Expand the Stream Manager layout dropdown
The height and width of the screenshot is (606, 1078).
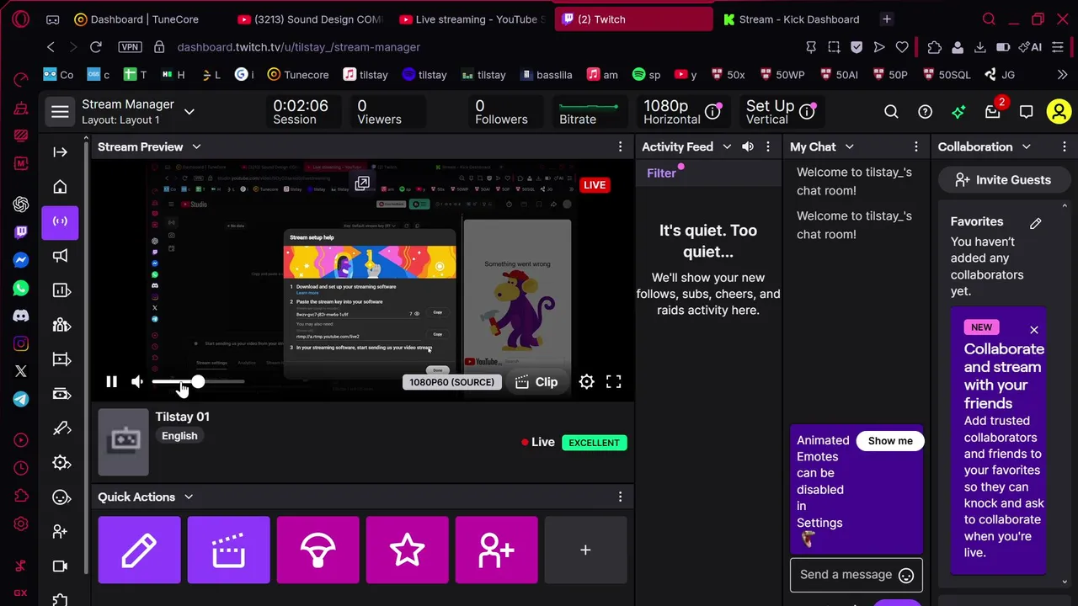click(x=189, y=111)
